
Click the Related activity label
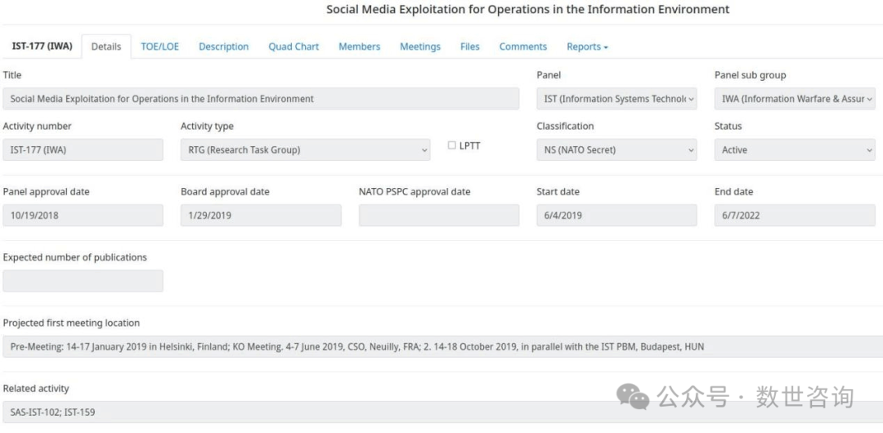point(36,389)
